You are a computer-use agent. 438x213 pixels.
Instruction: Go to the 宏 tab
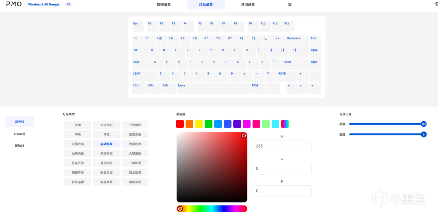[290, 4]
